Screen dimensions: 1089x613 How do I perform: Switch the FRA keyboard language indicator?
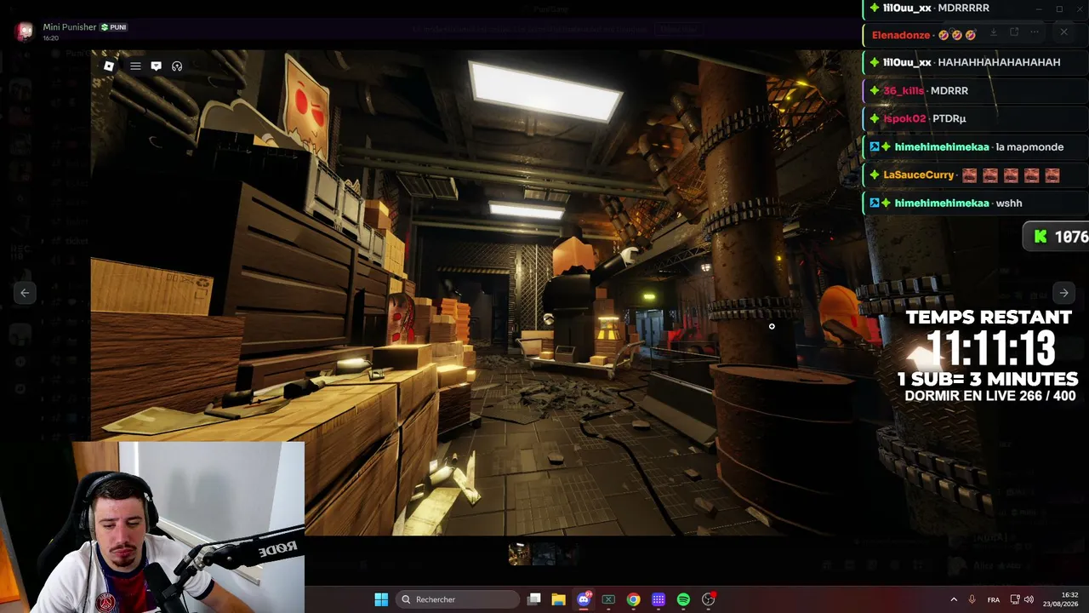(x=994, y=599)
